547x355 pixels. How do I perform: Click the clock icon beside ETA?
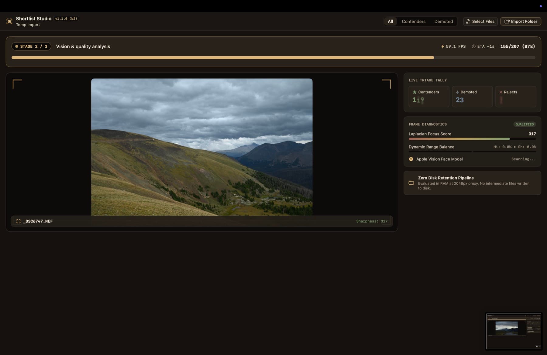tap(473, 46)
